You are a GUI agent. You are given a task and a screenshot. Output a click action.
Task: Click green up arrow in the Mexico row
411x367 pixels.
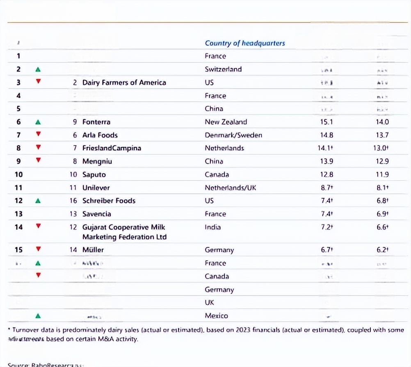tap(38, 316)
